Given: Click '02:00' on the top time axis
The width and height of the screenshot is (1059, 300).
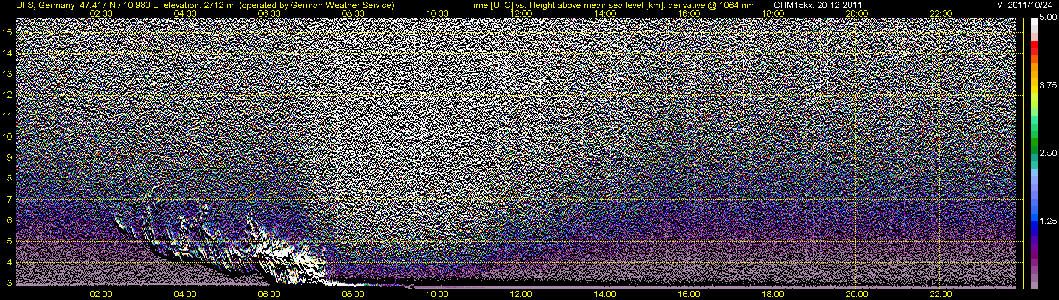Looking at the screenshot, I should click(101, 13).
